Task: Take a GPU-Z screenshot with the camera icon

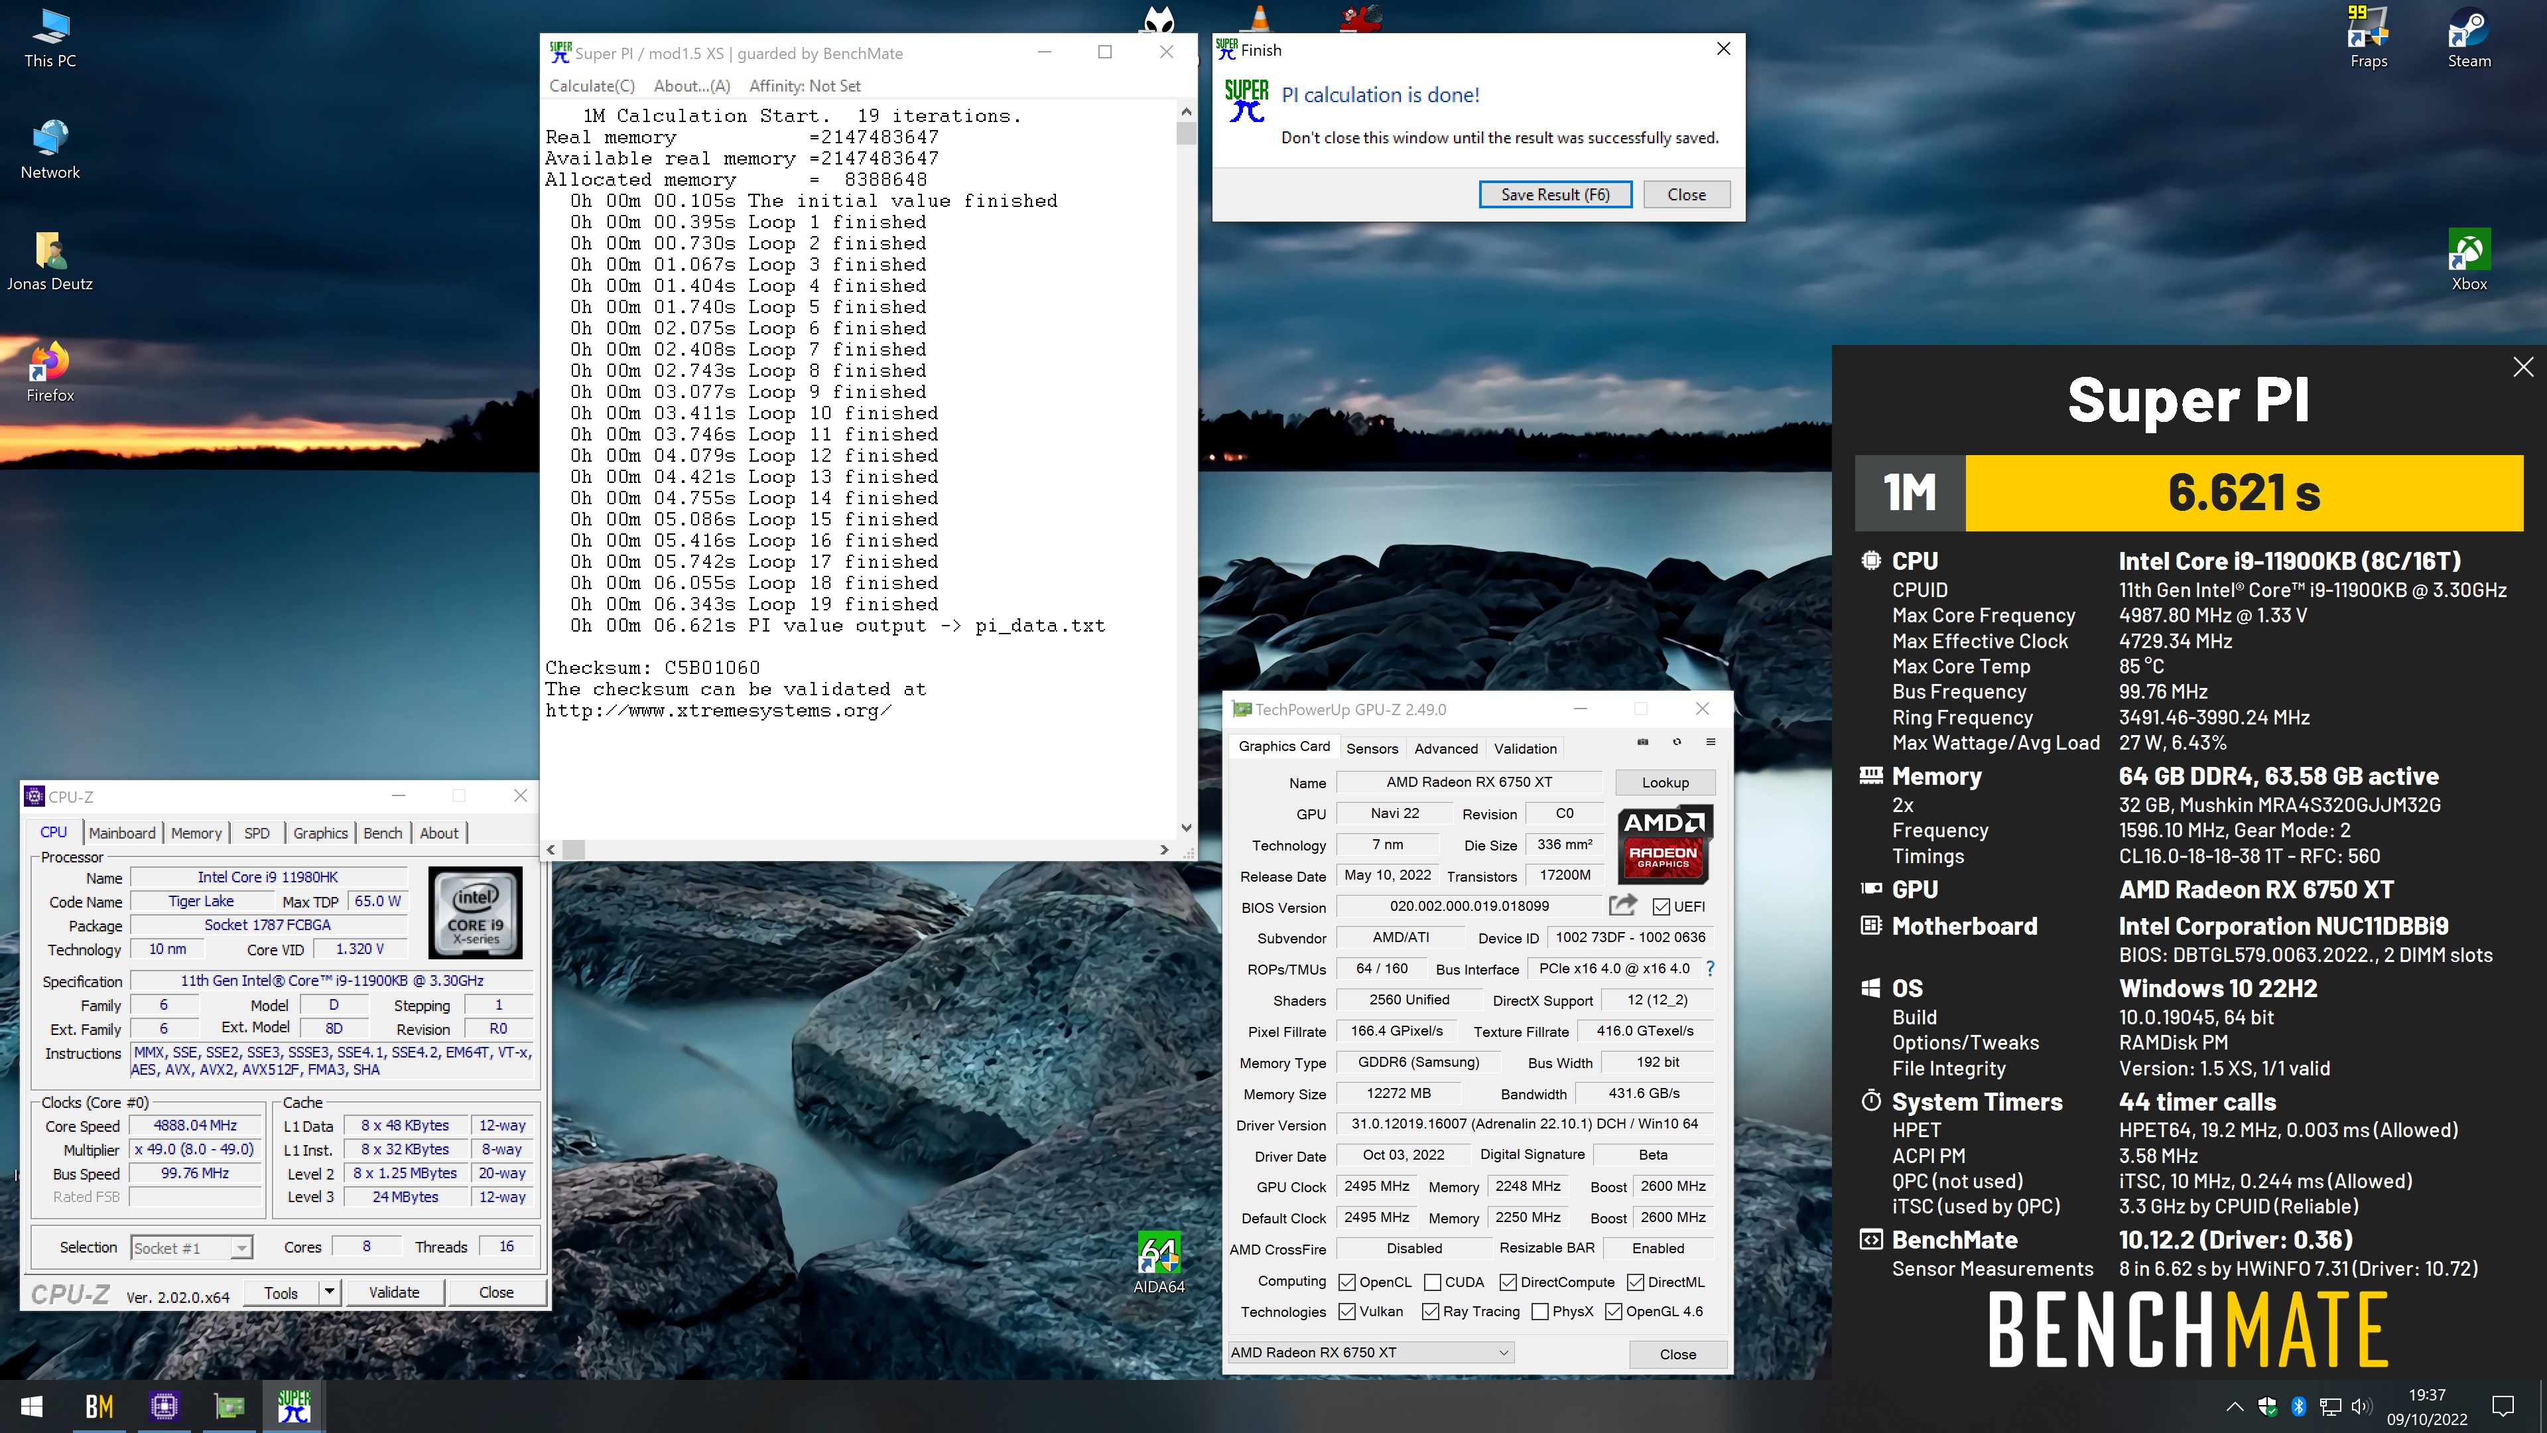Action: (x=1642, y=742)
